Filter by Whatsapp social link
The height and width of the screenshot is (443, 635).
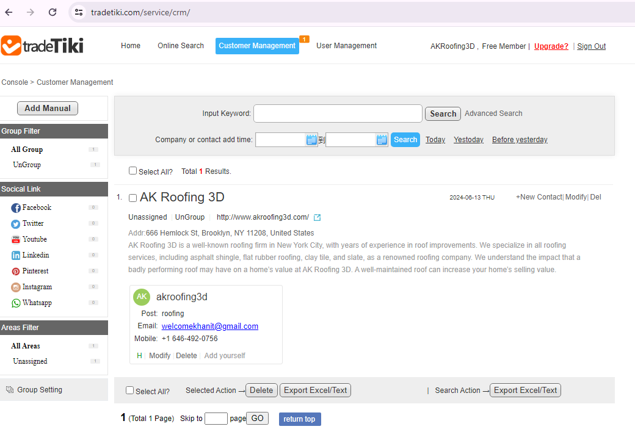31,303
